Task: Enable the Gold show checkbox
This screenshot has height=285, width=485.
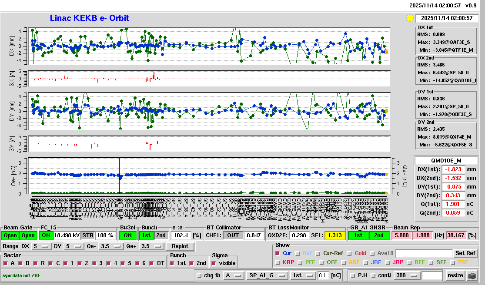Action: click(350, 253)
